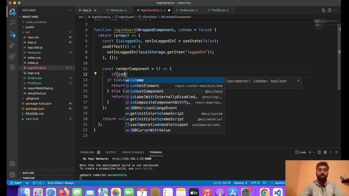Select isHome autocomplete suggestion
The width and height of the screenshot is (349, 196).
(174, 80)
